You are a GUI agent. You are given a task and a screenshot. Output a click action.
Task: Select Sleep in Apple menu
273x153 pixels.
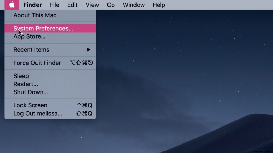coord(50,76)
